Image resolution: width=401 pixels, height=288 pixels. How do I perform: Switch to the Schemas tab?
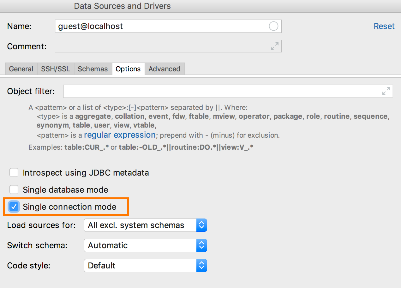93,69
